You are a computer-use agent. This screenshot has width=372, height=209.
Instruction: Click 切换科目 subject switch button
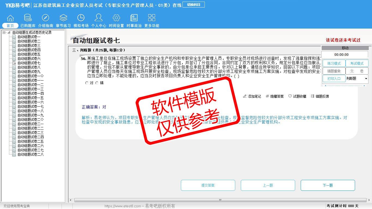click(x=193, y=5)
